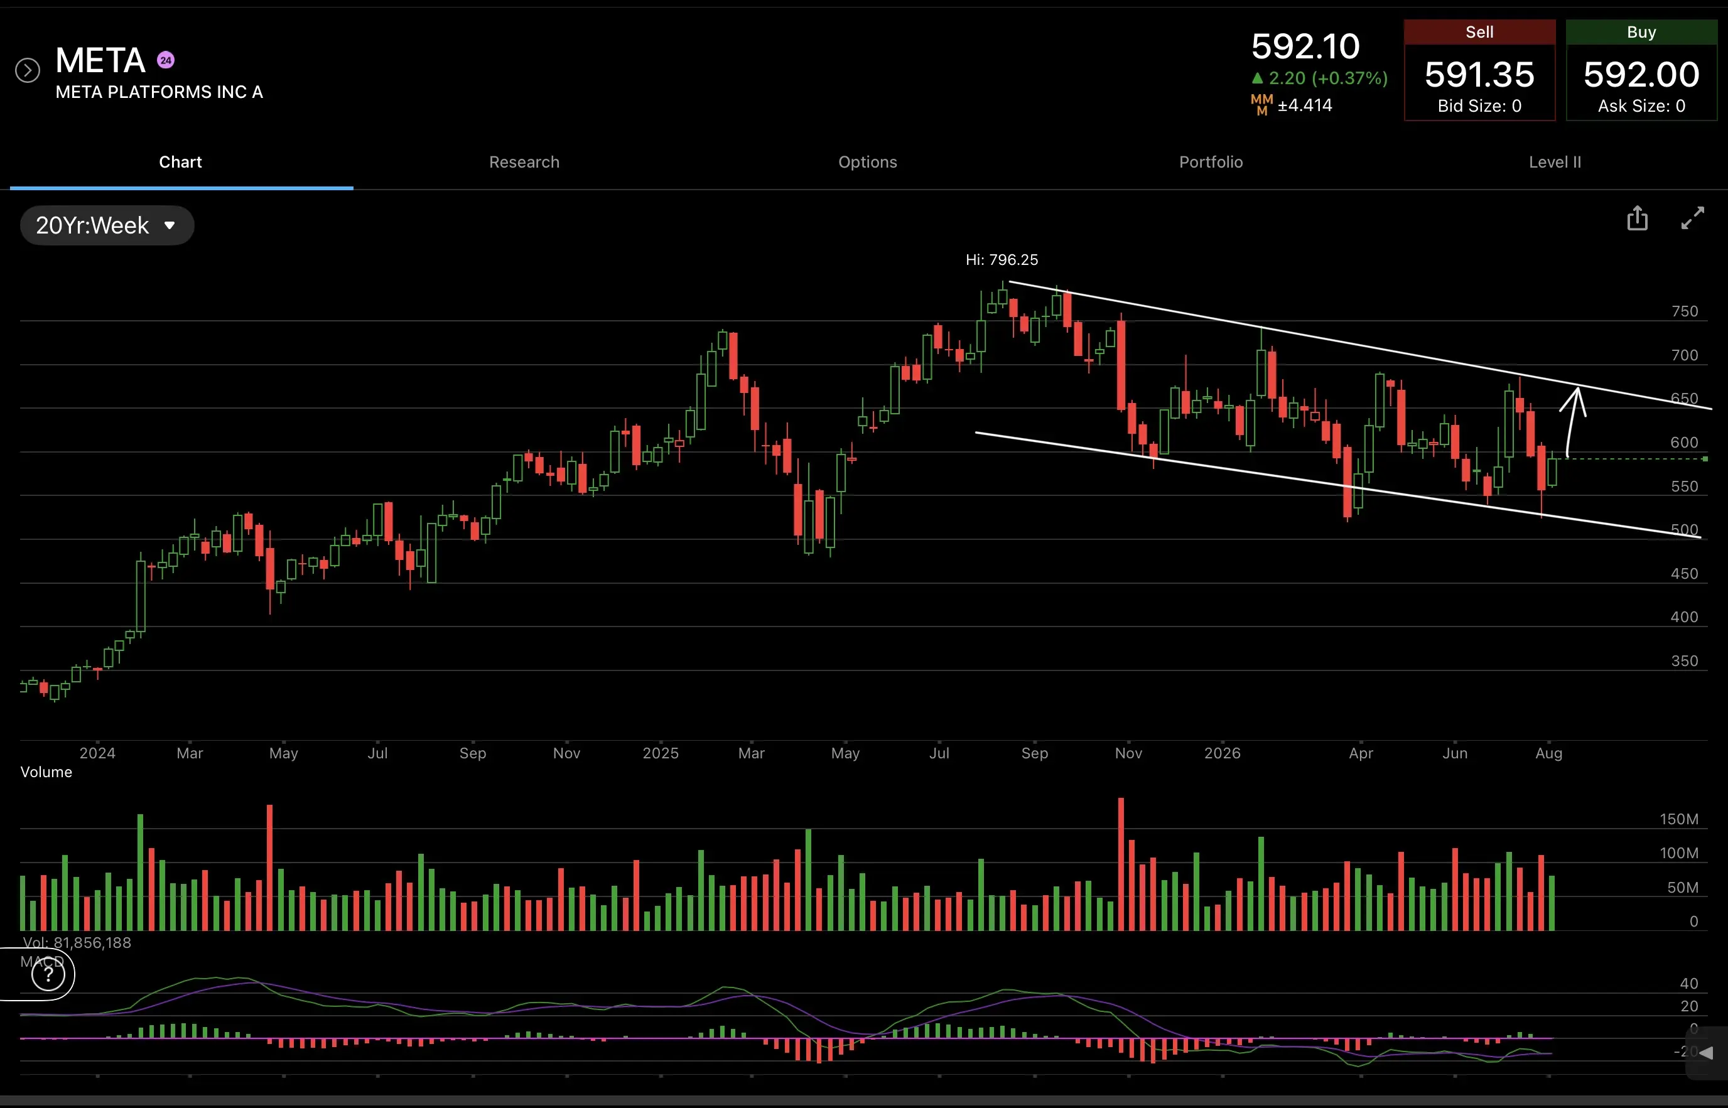
Task: Click the green current price marker
Action: pyautogui.click(x=1705, y=459)
